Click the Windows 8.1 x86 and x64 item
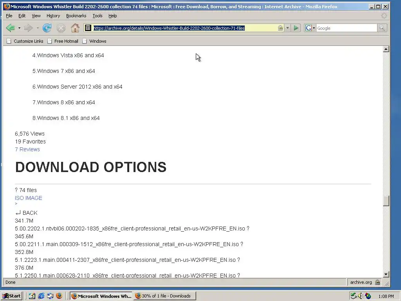The height and width of the screenshot is (301, 401). (66, 118)
